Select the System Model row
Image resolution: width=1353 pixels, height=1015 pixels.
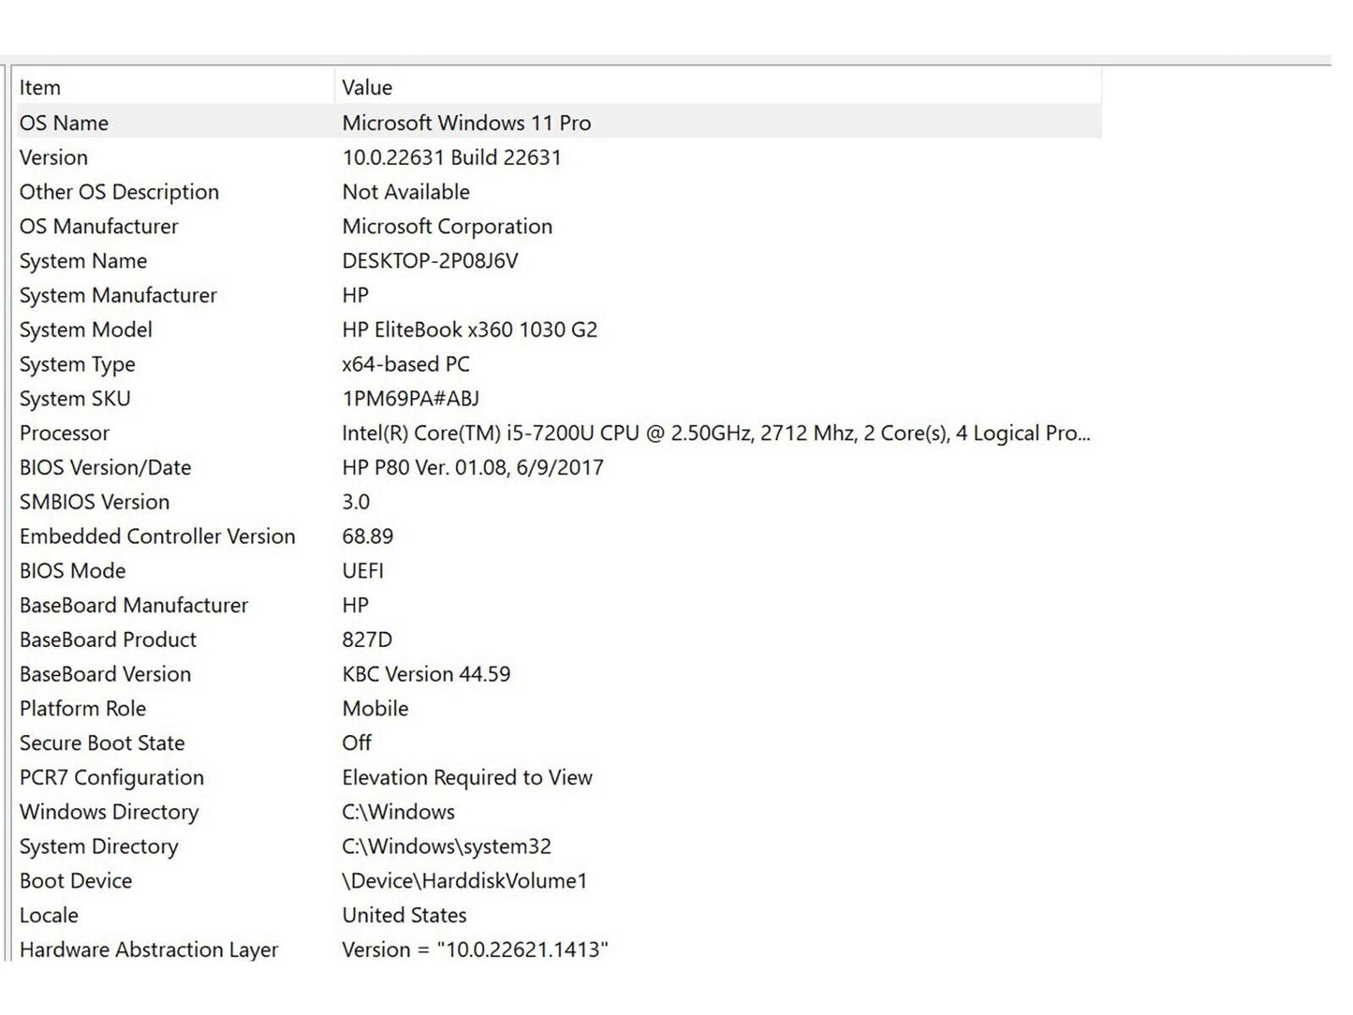[x=85, y=330]
